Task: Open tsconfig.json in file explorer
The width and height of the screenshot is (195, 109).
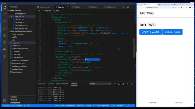Action: pos(17,72)
